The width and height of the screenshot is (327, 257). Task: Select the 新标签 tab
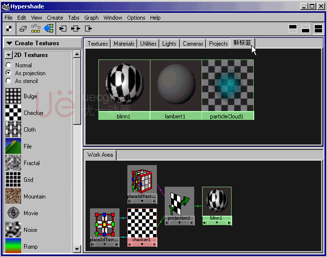coord(242,43)
